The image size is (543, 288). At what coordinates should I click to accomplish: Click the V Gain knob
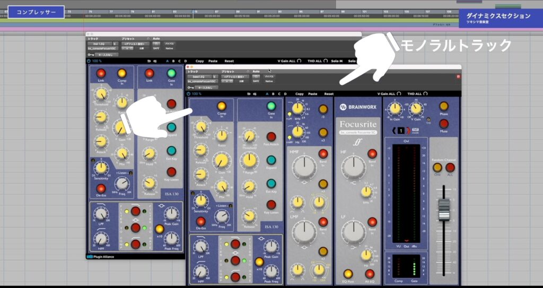[x=416, y=109]
